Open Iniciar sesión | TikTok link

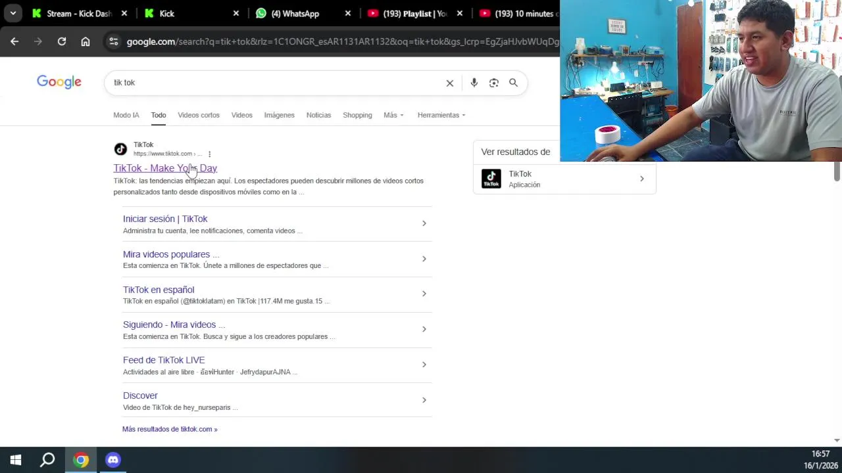click(x=165, y=219)
